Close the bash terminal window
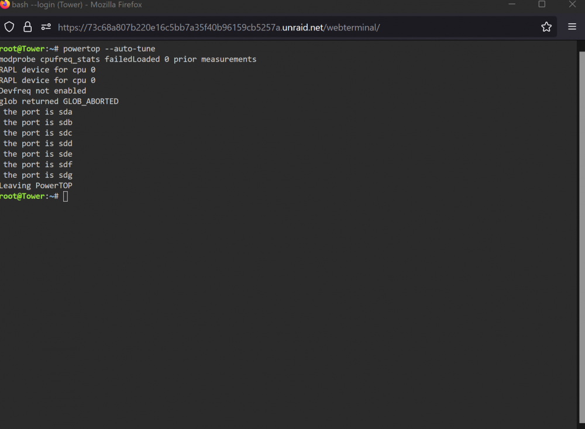Screen dimensions: 585x429 tap(572, 4)
